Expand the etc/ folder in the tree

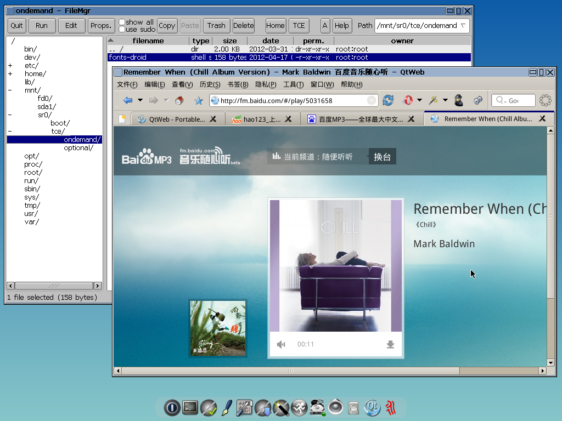10,66
